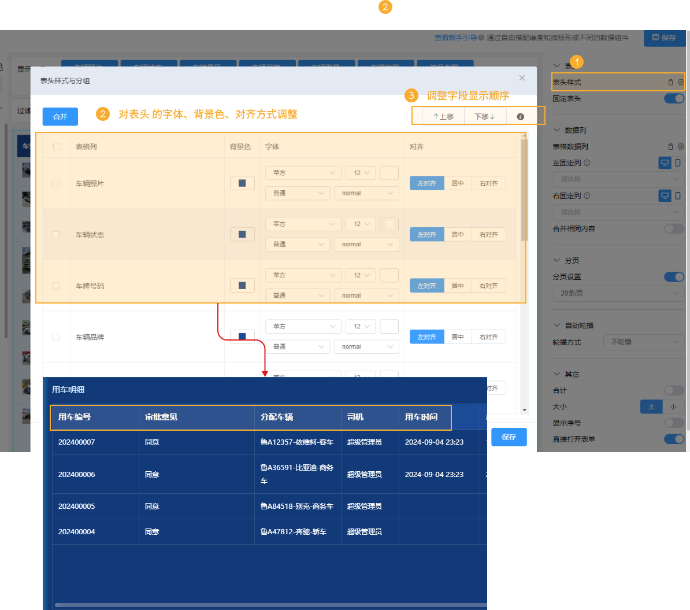The height and width of the screenshot is (610, 690).
Task: Close the 表头样式与分组 dialog
Action: pyautogui.click(x=522, y=78)
